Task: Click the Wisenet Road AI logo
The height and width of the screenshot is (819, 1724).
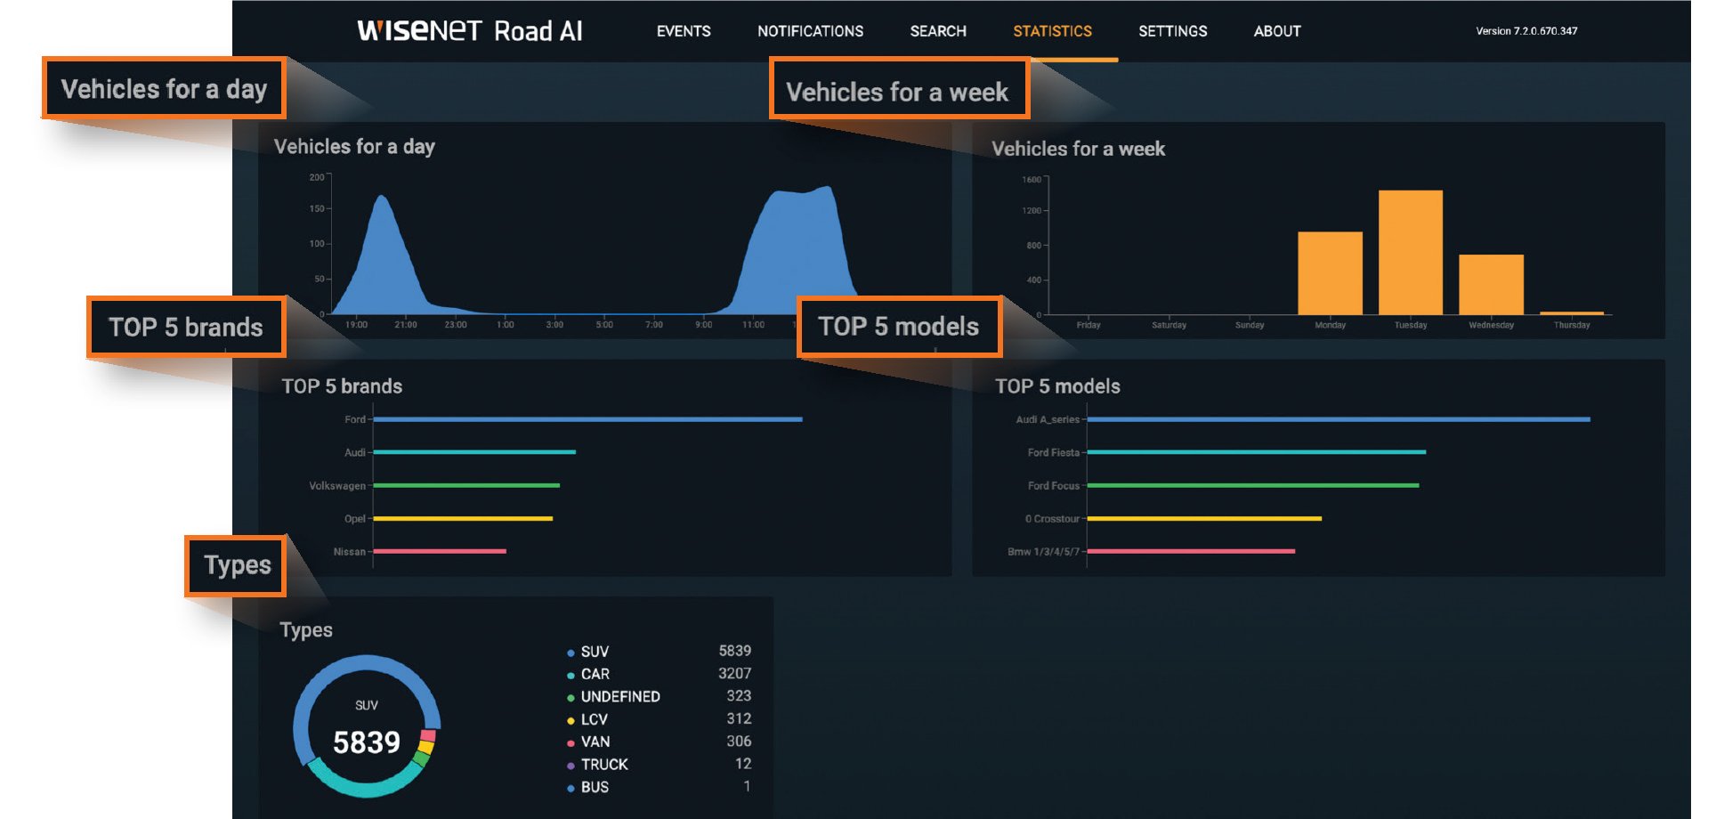Action: 469,31
